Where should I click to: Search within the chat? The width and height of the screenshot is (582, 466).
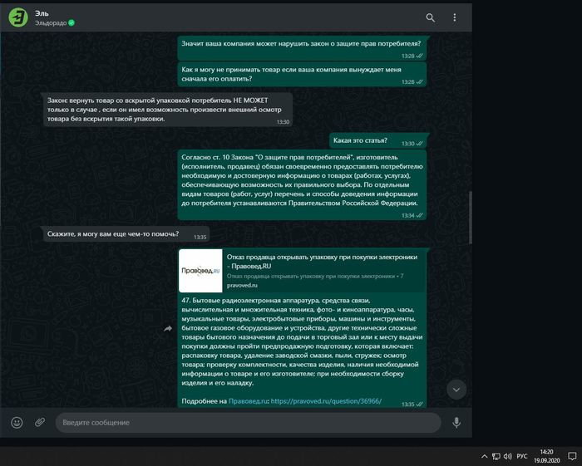coord(430,17)
